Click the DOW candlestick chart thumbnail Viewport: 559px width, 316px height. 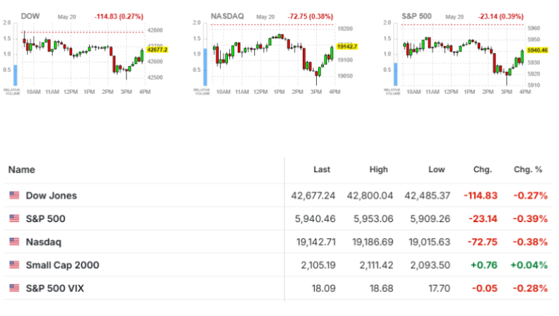pyautogui.click(x=83, y=55)
